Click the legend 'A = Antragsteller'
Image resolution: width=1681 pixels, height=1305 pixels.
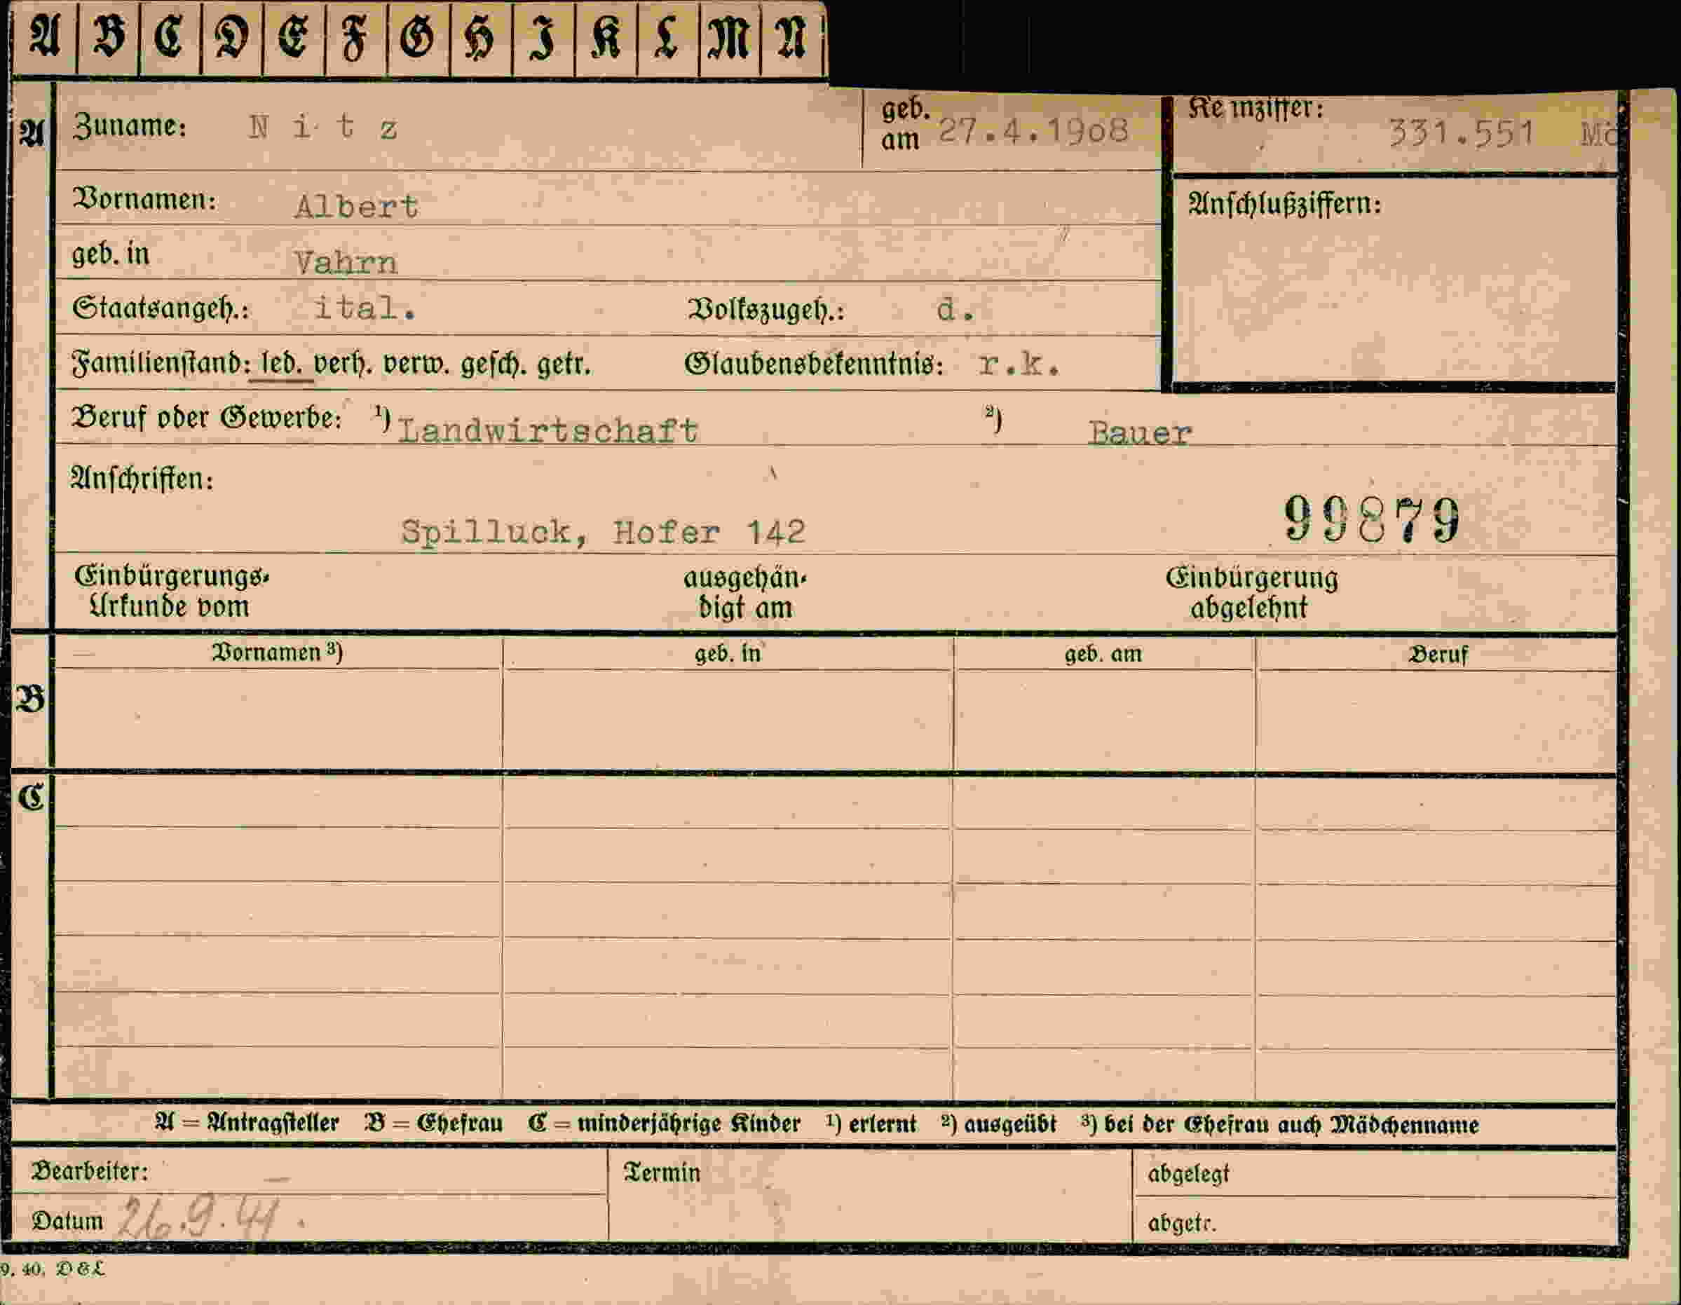click(246, 1123)
